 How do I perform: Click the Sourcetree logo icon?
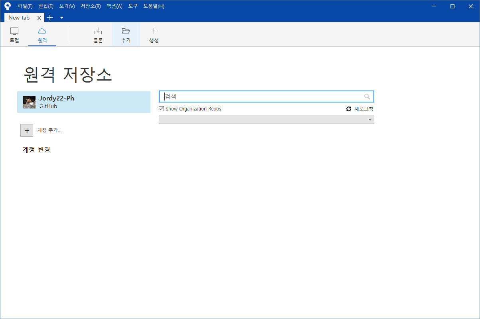pyautogui.click(x=7, y=6)
